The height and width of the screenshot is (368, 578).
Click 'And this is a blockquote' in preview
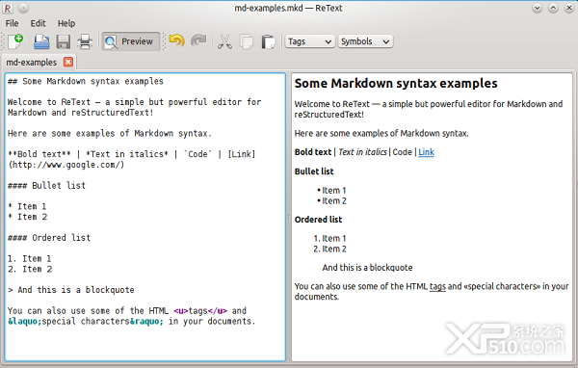pos(367,268)
